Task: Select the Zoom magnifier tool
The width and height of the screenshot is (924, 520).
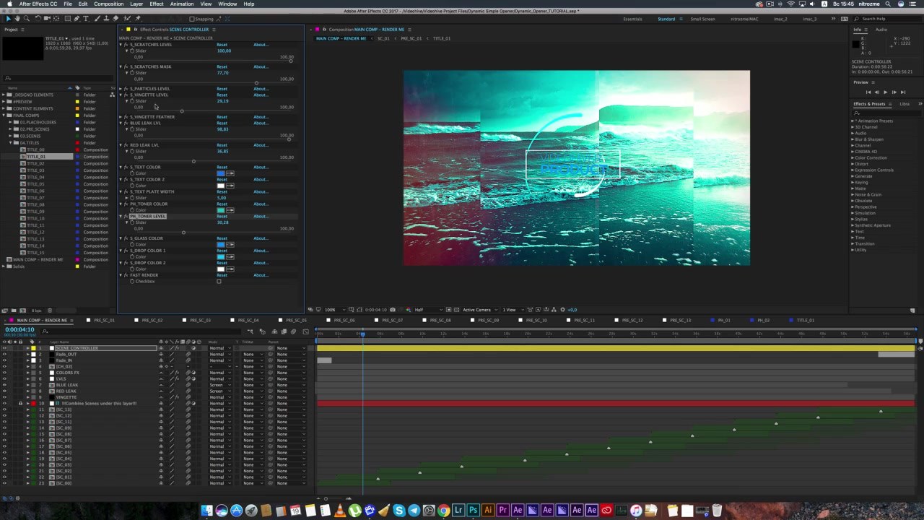Action: [27, 19]
